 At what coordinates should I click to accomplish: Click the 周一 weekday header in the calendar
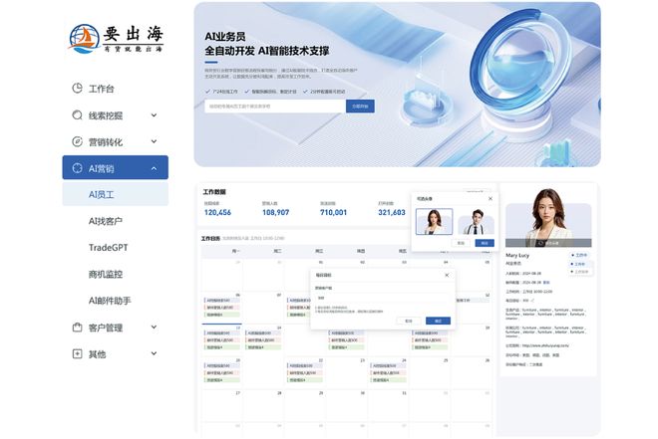click(236, 251)
